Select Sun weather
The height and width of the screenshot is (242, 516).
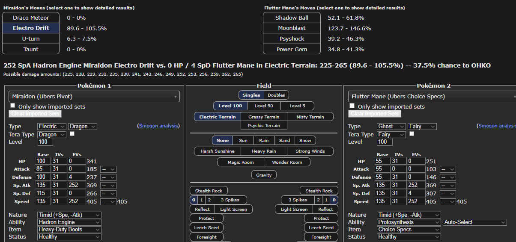click(x=243, y=140)
